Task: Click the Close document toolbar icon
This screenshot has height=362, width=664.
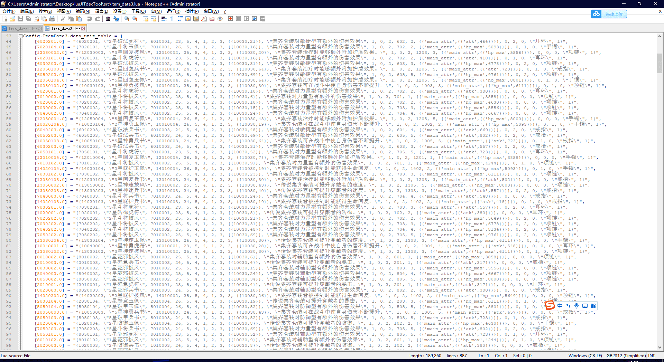Action: [x=36, y=19]
